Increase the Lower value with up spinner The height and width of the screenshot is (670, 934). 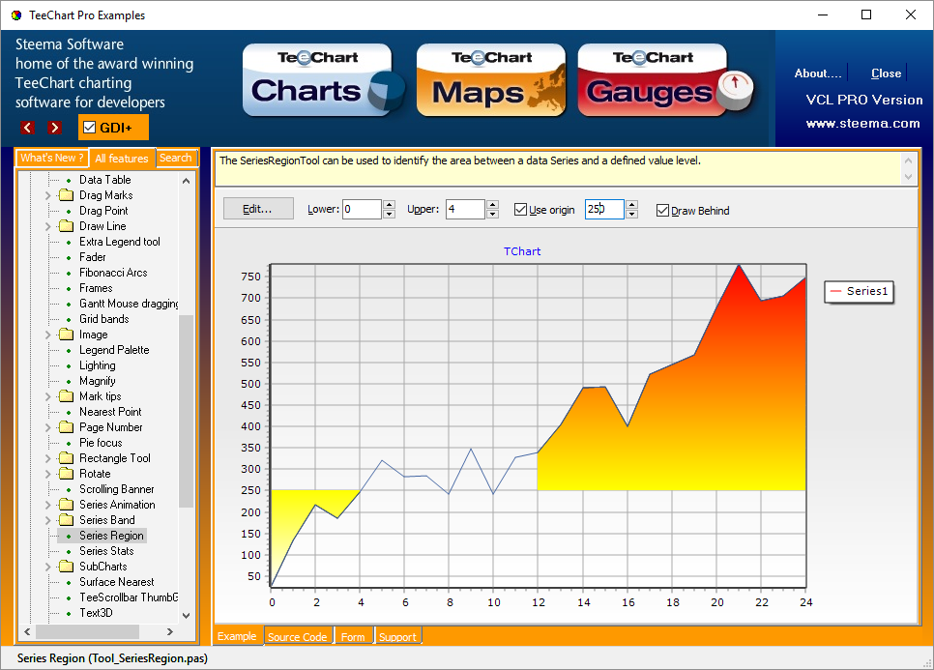click(389, 205)
